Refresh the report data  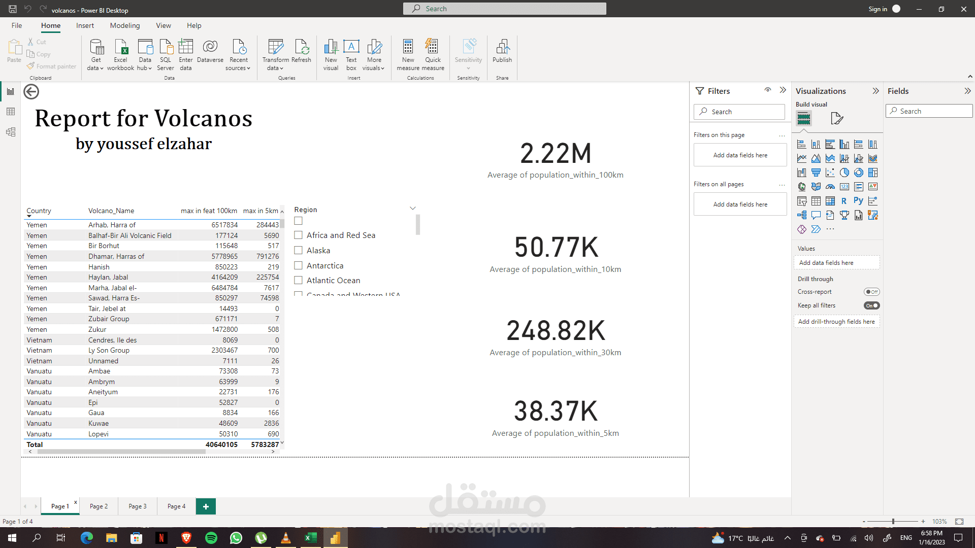point(301,51)
